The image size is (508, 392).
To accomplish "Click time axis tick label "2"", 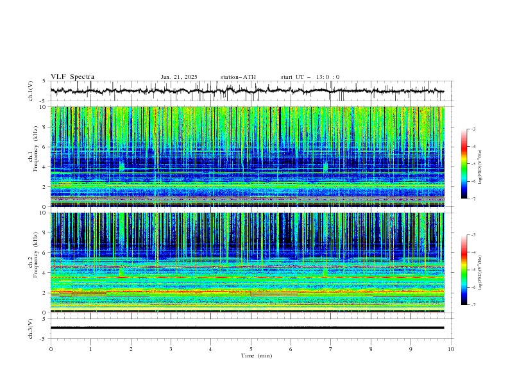I will coord(131,349).
